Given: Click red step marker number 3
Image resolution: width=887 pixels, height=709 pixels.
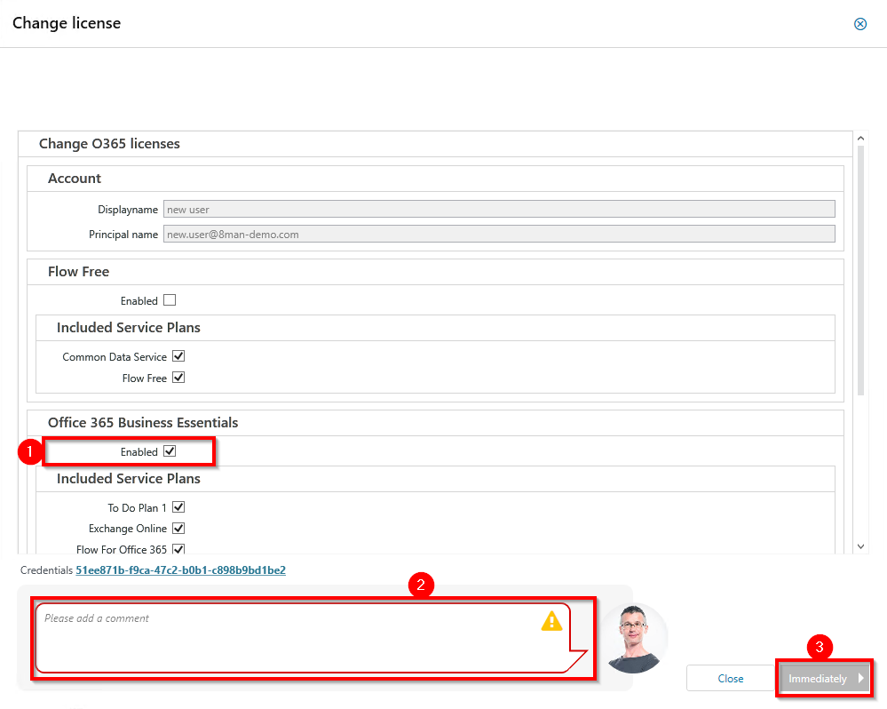Looking at the screenshot, I should coord(819,648).
